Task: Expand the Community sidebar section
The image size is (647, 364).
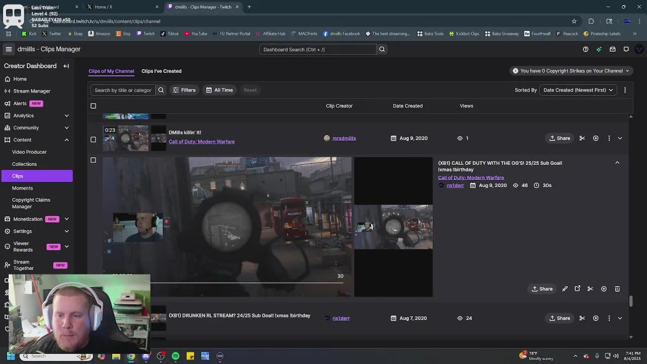Action: pyautogui.click(x=67, y=128)
